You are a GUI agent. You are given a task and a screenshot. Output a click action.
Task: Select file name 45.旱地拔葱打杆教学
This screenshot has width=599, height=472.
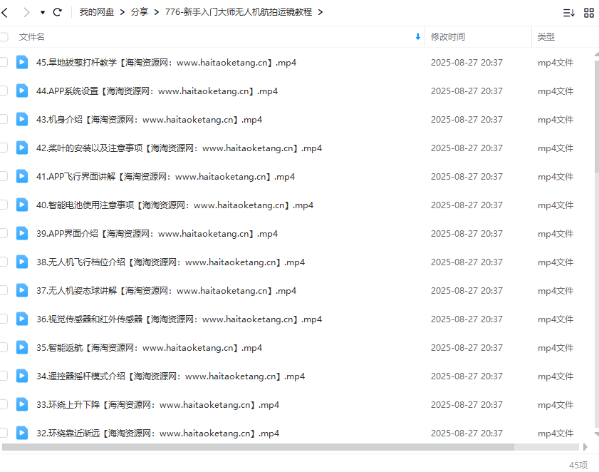[166, 62]
